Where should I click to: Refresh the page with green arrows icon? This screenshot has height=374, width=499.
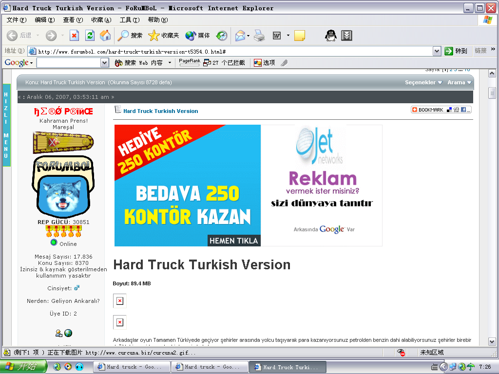pos(90,35)
